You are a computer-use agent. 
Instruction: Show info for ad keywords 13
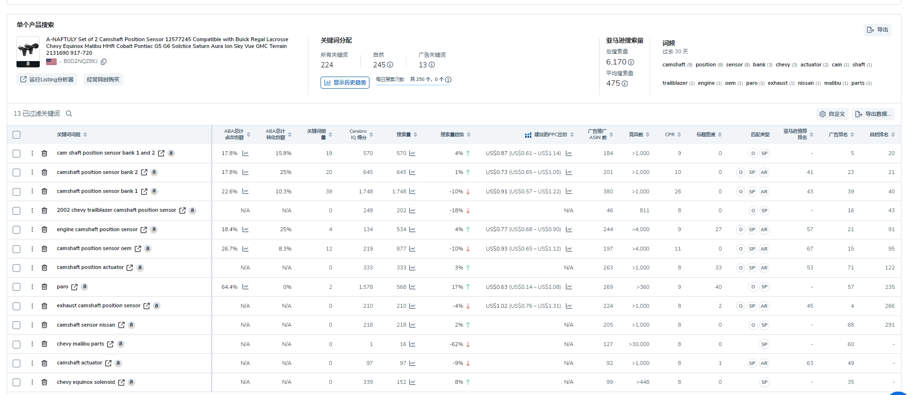pyautogui.click(x=432, y=65)
